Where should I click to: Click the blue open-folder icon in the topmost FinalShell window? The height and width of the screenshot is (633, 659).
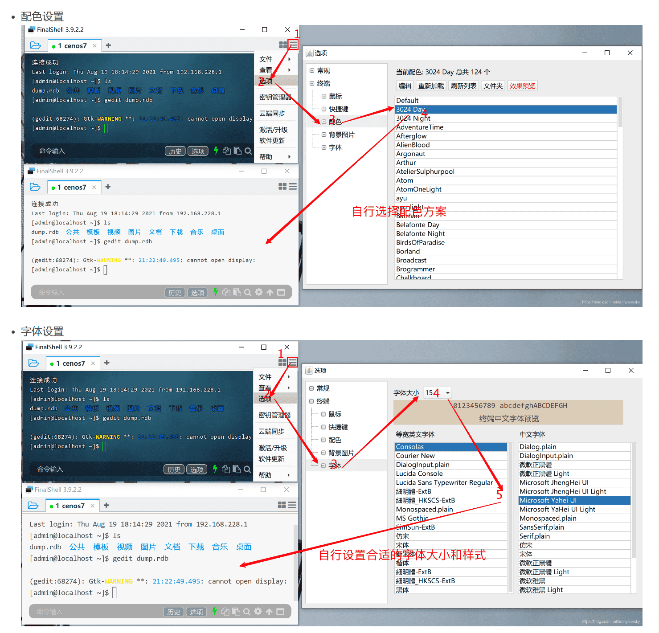36,45
